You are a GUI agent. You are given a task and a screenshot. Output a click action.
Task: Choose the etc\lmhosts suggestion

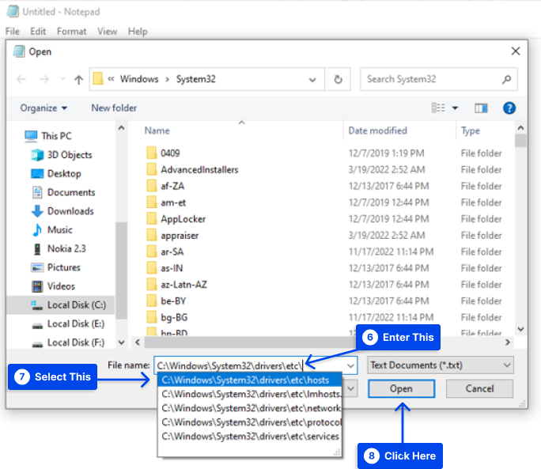click(x=250, y=394)
